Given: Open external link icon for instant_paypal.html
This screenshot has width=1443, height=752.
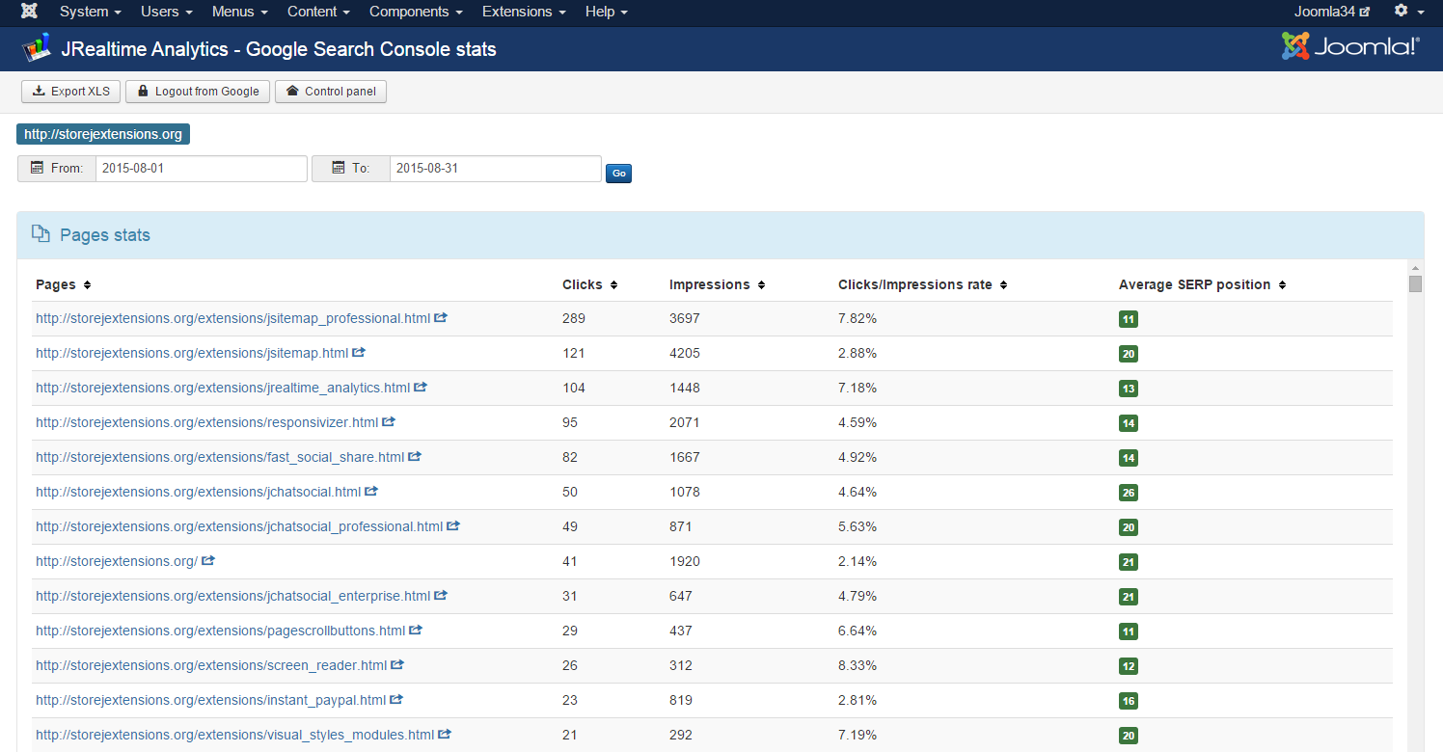Looking at the screenshot, I should (396, 699).
